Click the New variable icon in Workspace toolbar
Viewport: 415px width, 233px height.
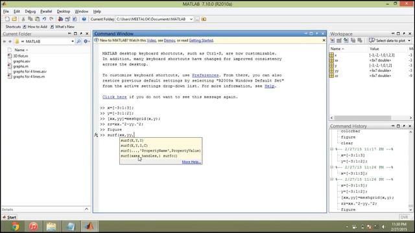coord(332,40)
